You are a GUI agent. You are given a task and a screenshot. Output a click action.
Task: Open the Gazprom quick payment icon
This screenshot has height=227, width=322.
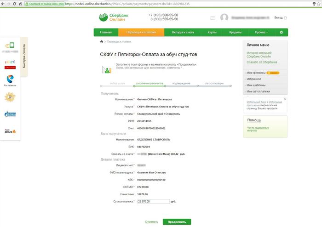[10, 114]
